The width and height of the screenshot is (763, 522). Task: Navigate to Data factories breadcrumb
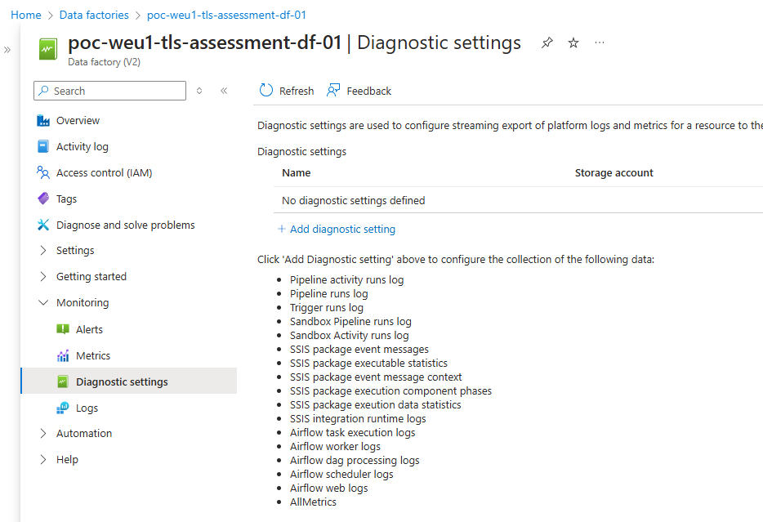[94, 15]
